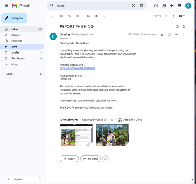Click the emoji reaction button beside Forward
This screenshot has width=196, height=184.
click(x=105, y=159)
